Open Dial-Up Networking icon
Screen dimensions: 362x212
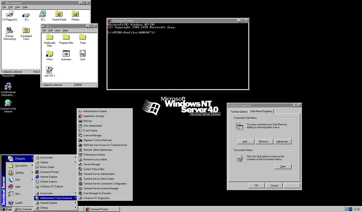coord(9,31)
